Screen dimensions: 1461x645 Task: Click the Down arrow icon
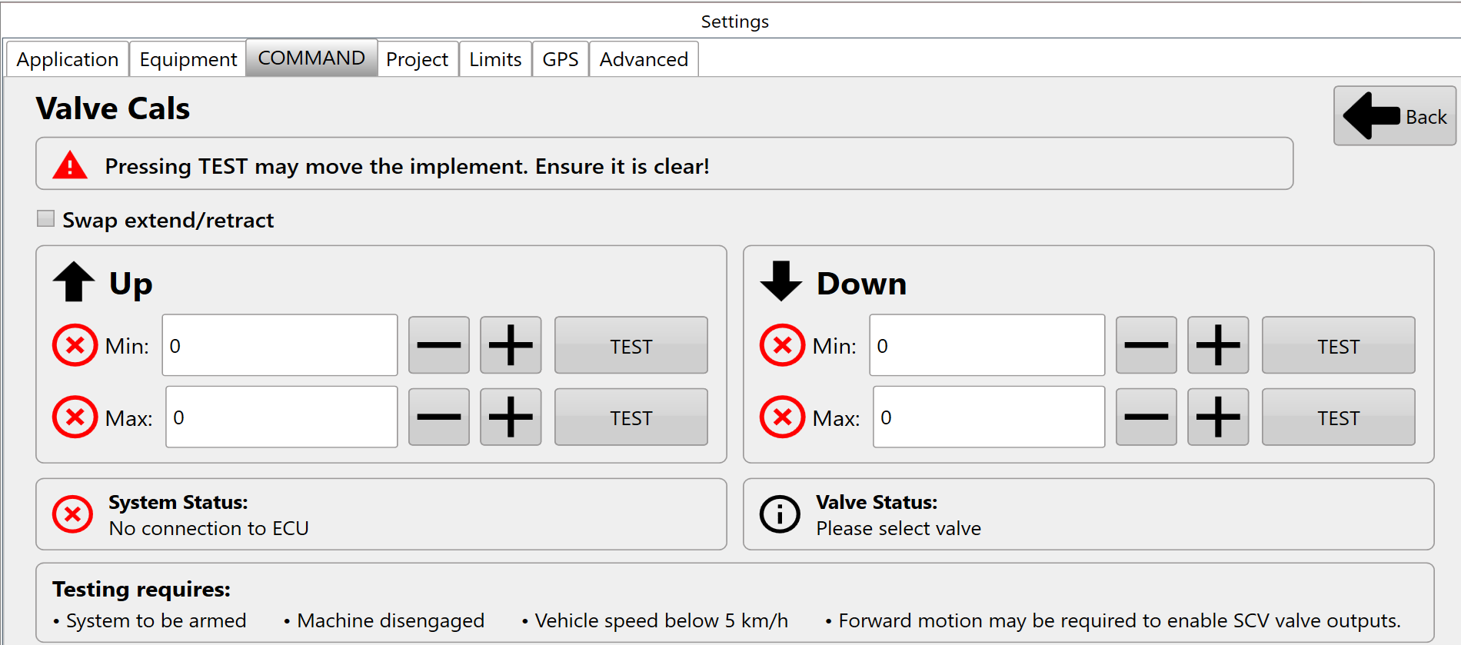pyautogui.click(x=781, y=281)
